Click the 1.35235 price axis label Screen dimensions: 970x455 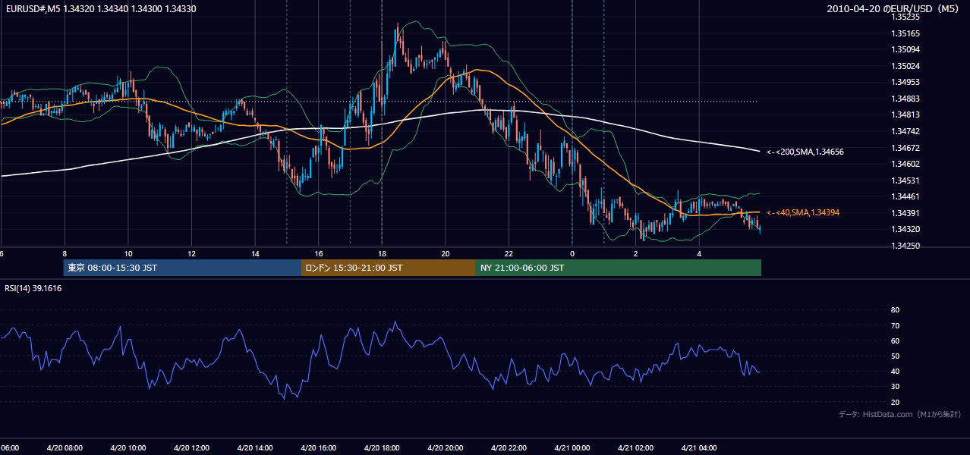click(x=905, y=17)
